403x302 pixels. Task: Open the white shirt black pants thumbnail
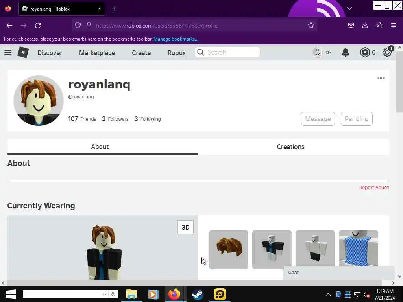click(315, 248)
